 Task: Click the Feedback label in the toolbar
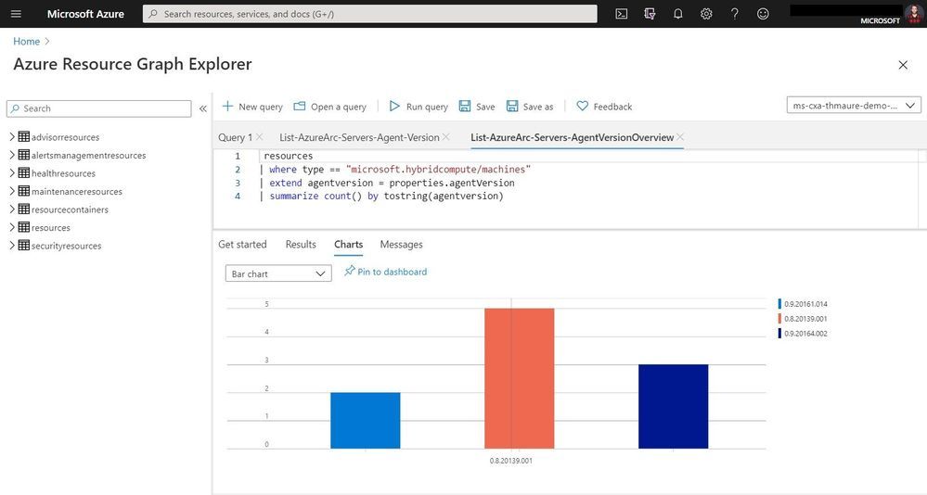[612, 107]
